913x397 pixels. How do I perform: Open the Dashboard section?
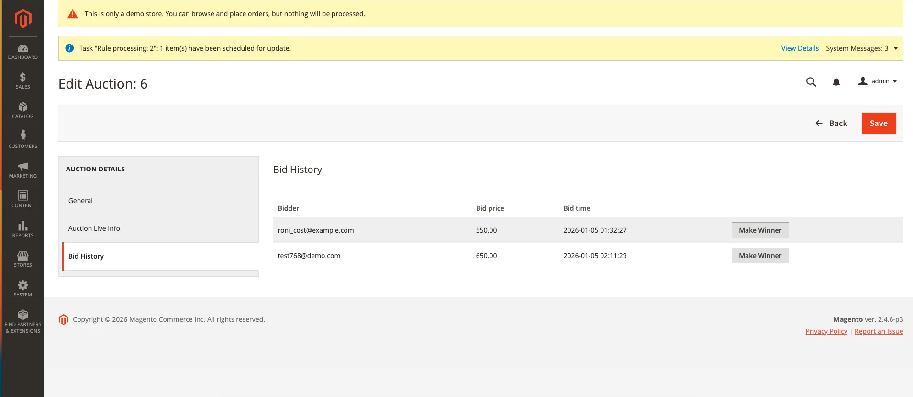(23, 52)
